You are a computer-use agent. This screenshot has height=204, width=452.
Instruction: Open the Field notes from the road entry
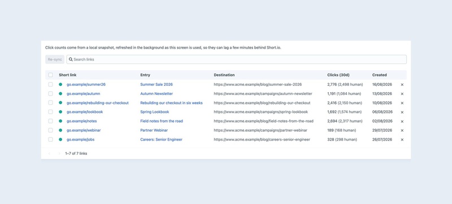click(162, 121)
